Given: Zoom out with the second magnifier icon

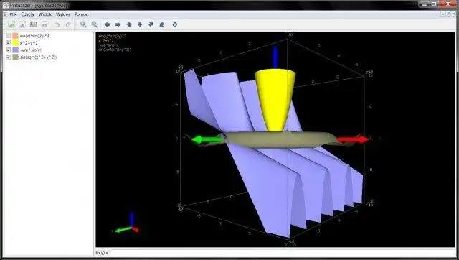Looking at the screenshot, I should click(x=94, y=24).
